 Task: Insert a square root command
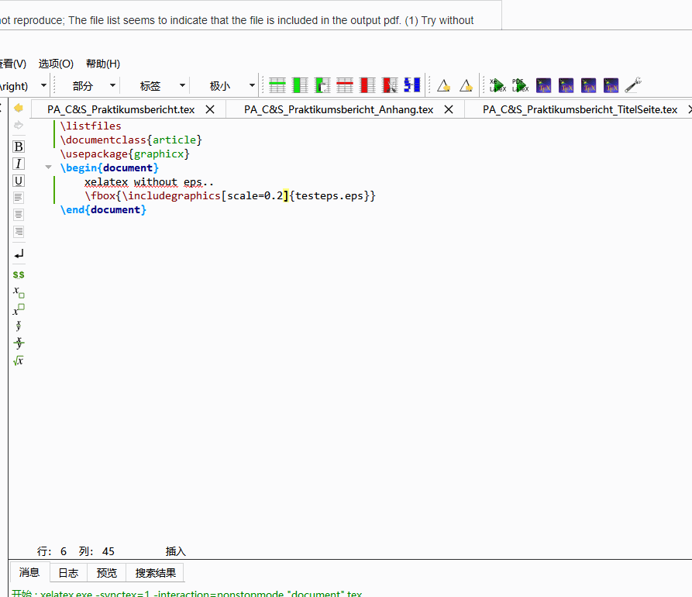(18, 360)
